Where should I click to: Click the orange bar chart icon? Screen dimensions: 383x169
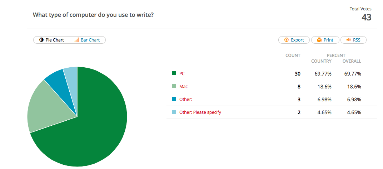click(x=76, y=40)
